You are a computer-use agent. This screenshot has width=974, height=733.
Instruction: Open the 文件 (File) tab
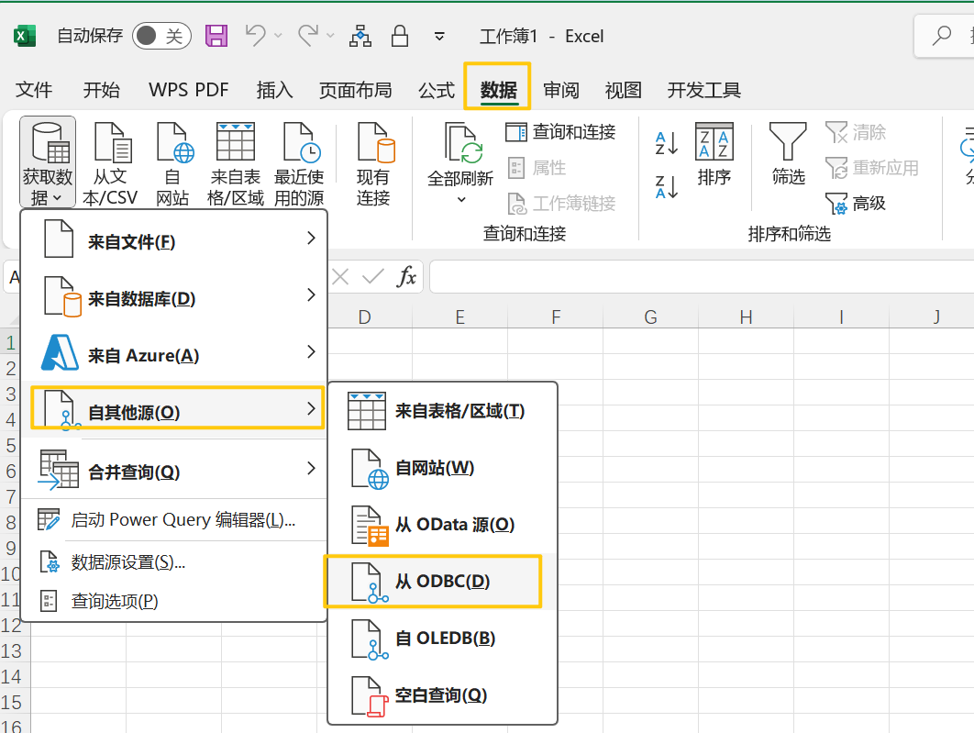coord(34,90)
